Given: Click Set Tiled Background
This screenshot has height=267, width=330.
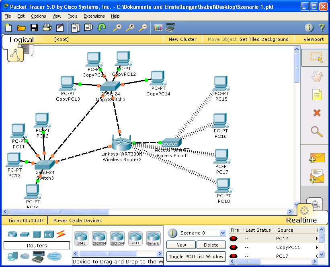Looking at the screenshot, I should [264, 39].
